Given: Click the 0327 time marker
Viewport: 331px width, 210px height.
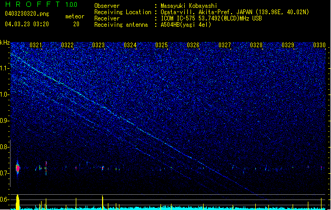Looking at the screenshot, I should [x=225, y=45].
